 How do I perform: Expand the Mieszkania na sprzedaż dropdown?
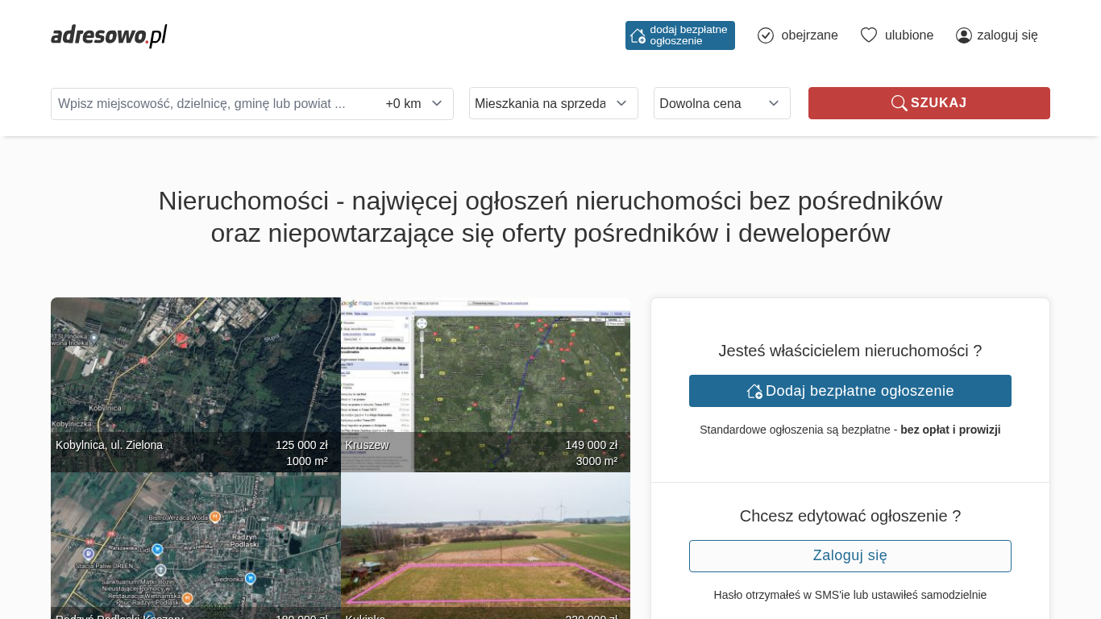coord(553,103)
